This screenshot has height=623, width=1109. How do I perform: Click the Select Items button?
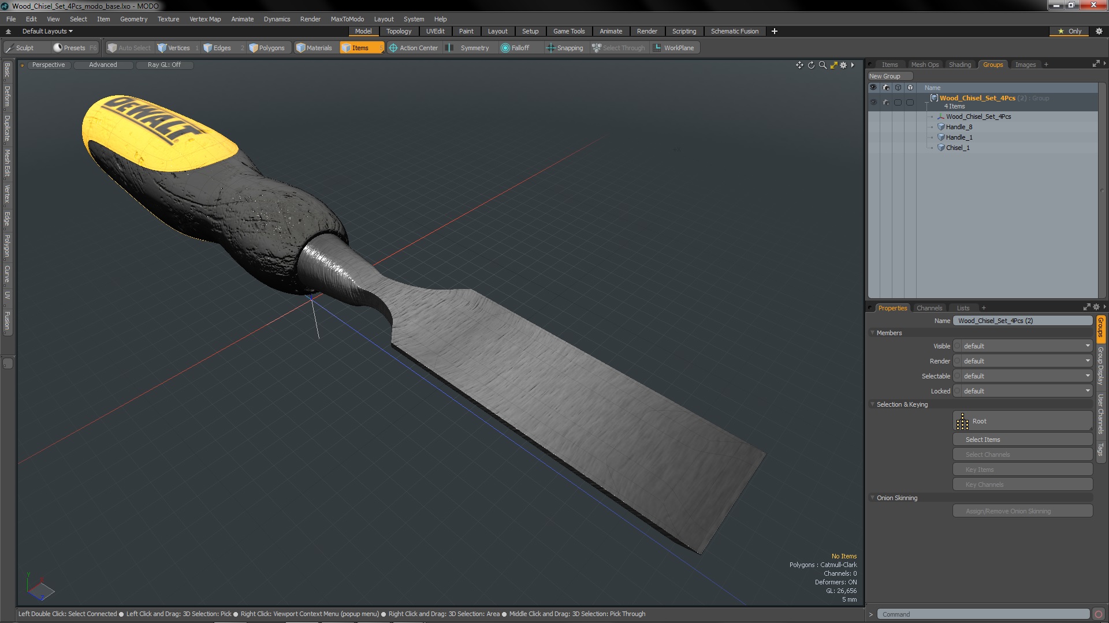point(1022,440)
